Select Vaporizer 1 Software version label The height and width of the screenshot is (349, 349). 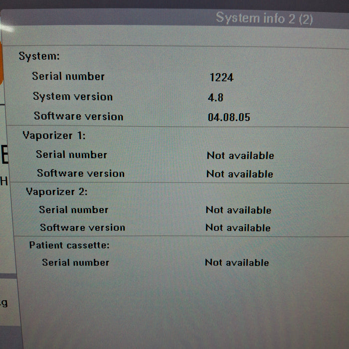pos(81,174)
